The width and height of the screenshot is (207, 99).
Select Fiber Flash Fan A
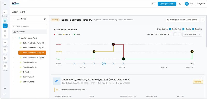pos(29,62)
